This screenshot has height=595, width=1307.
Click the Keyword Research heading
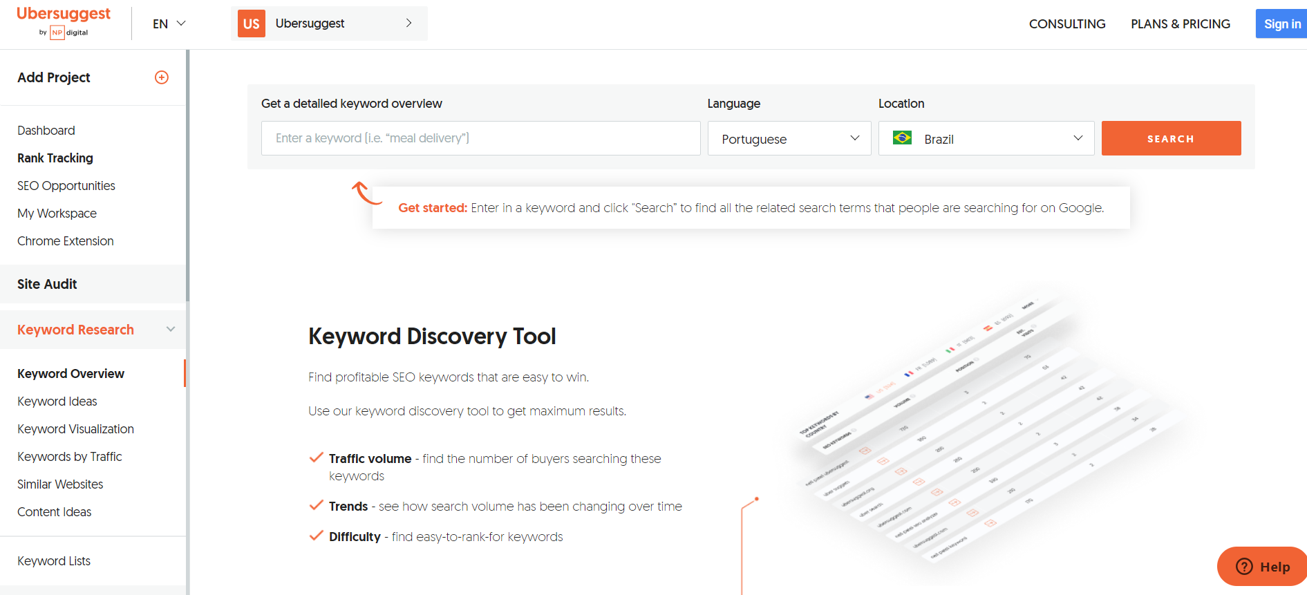(x=76, y=330)
